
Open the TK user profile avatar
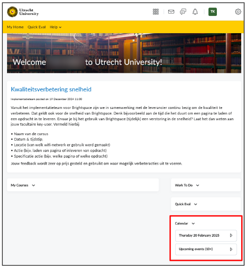click(212, 12)
